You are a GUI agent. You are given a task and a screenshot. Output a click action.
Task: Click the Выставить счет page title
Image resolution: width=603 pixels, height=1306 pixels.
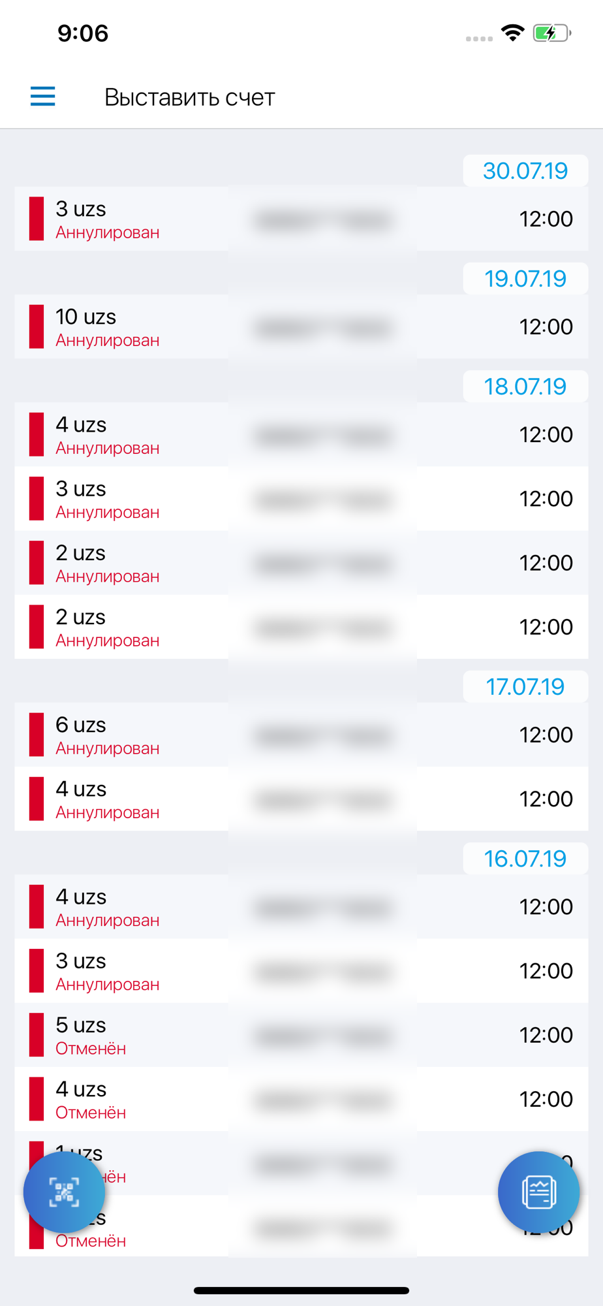tap(190, 97)
